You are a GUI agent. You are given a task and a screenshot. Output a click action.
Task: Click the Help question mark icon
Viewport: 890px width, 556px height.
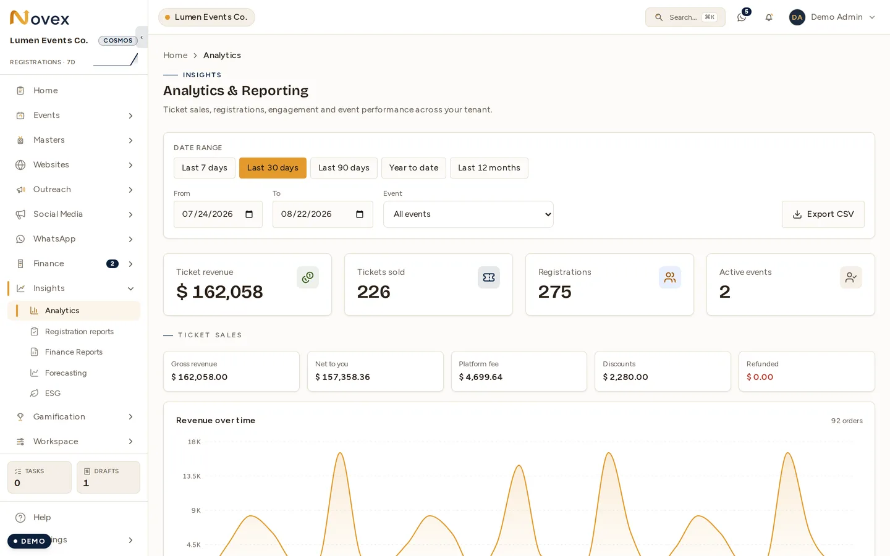click(20, 518)
